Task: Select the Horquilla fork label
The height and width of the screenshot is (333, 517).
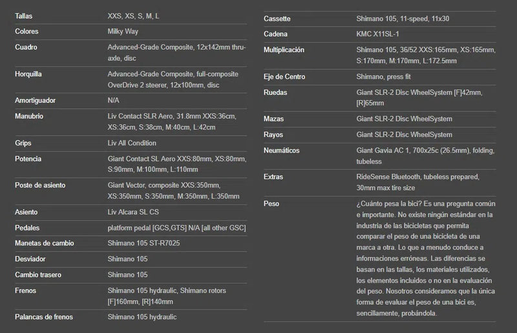Action: 28,74
